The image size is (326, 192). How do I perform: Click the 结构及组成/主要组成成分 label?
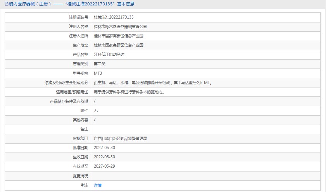pos(66,82)
